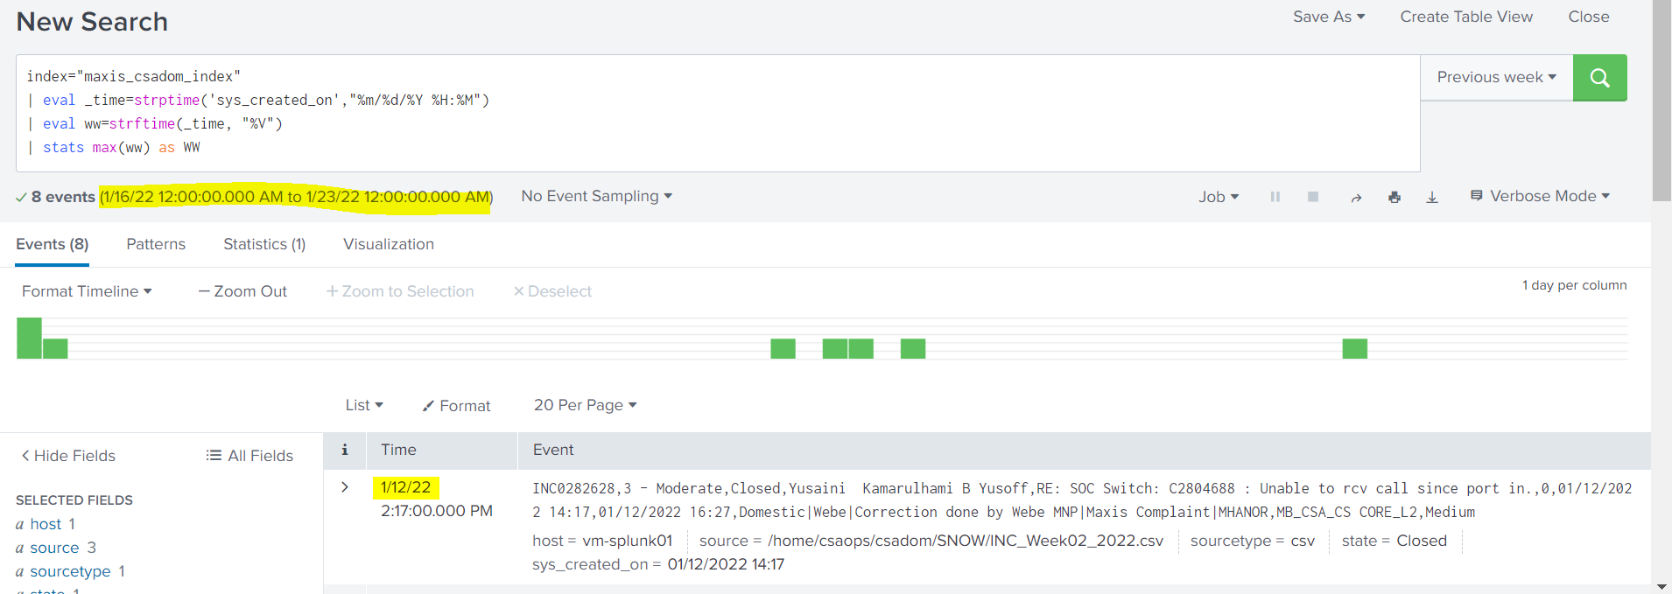Open All Fields list
This screenshot has height=594, width=1672.
tap(249, 456)
